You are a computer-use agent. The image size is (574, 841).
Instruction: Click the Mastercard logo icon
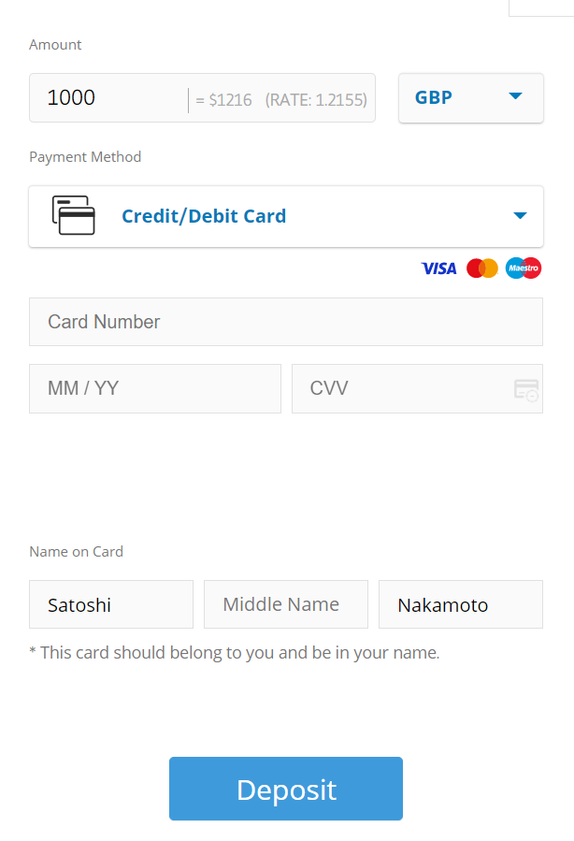pos(482,268)
